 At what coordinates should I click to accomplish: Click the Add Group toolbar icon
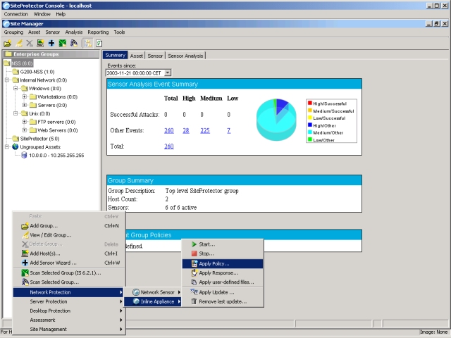[8, 44]
